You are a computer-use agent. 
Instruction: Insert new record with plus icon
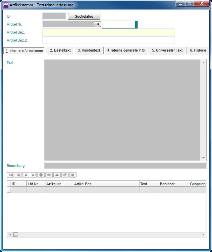(x=41, y=175)
